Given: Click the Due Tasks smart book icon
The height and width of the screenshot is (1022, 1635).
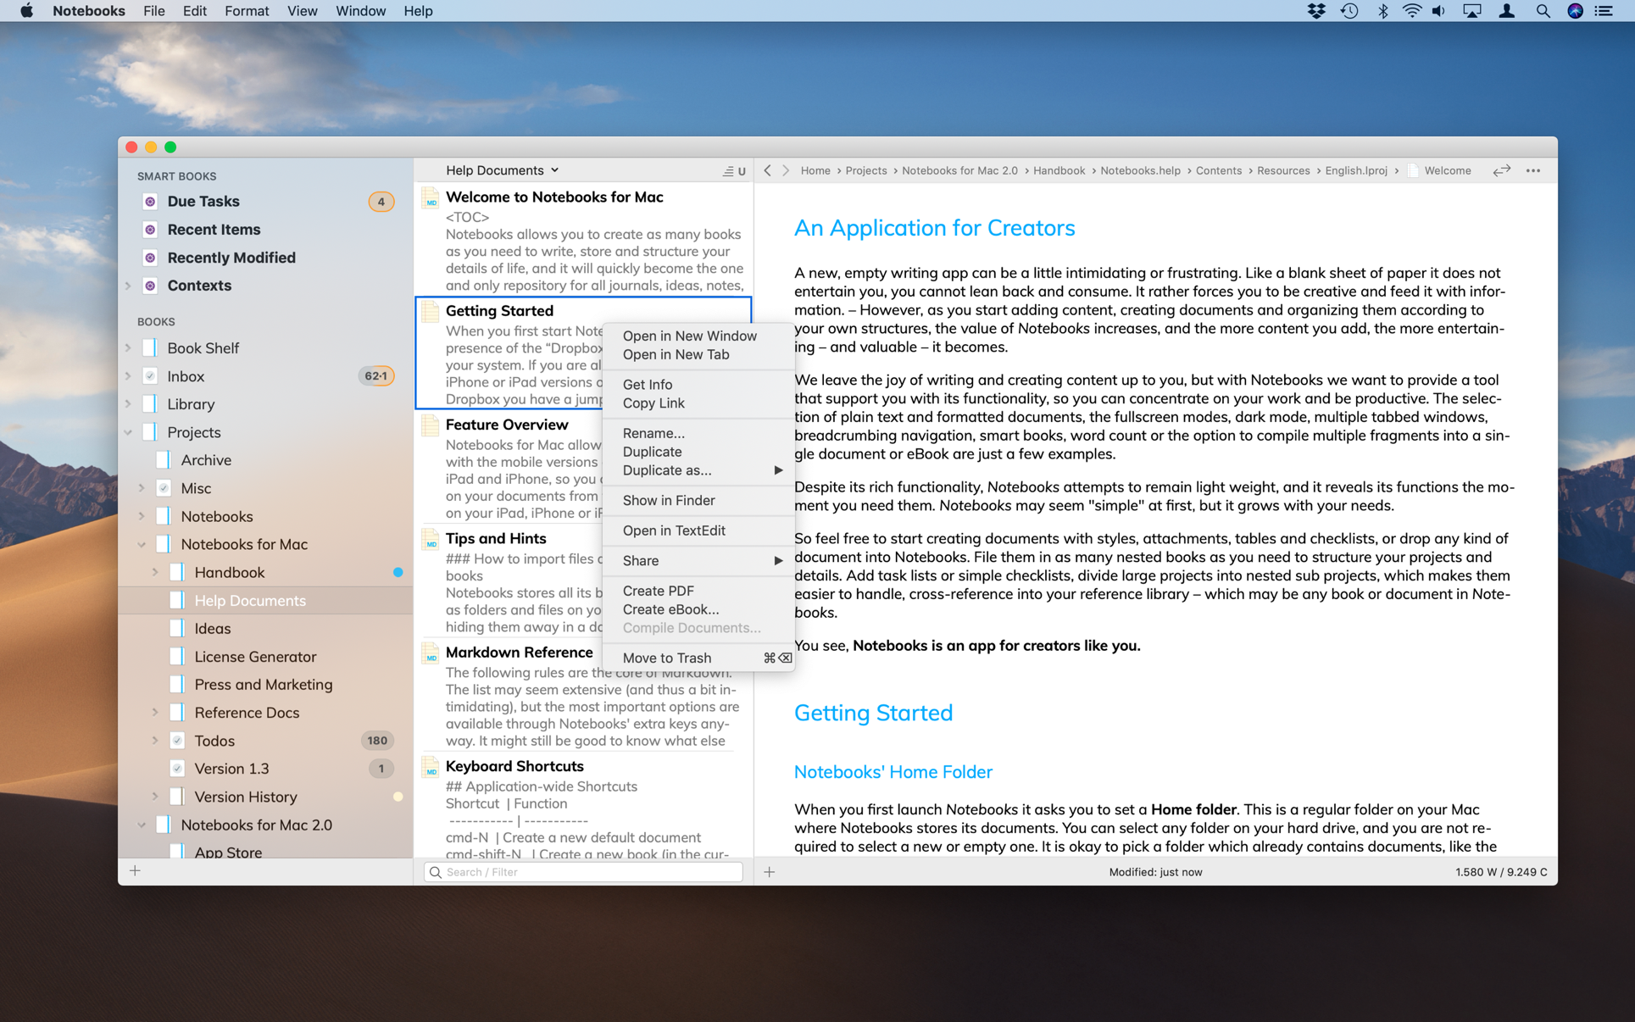Looking at the screenshot, I should pos(151,199).
